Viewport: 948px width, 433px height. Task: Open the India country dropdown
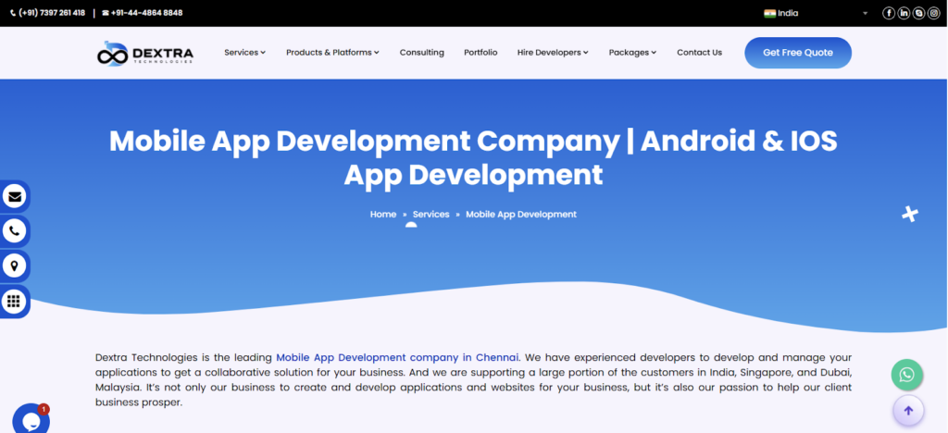point(815,13)
